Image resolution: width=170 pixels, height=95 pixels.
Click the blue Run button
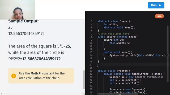[156, 5]
